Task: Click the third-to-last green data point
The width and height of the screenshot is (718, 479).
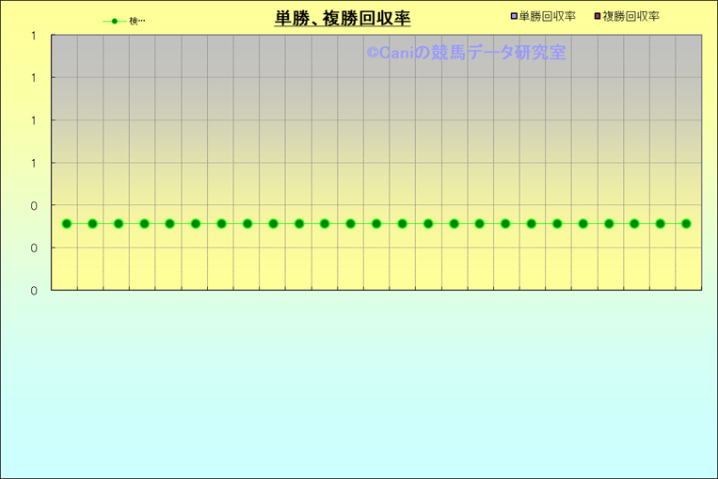Action: click(x=634, y=224)
